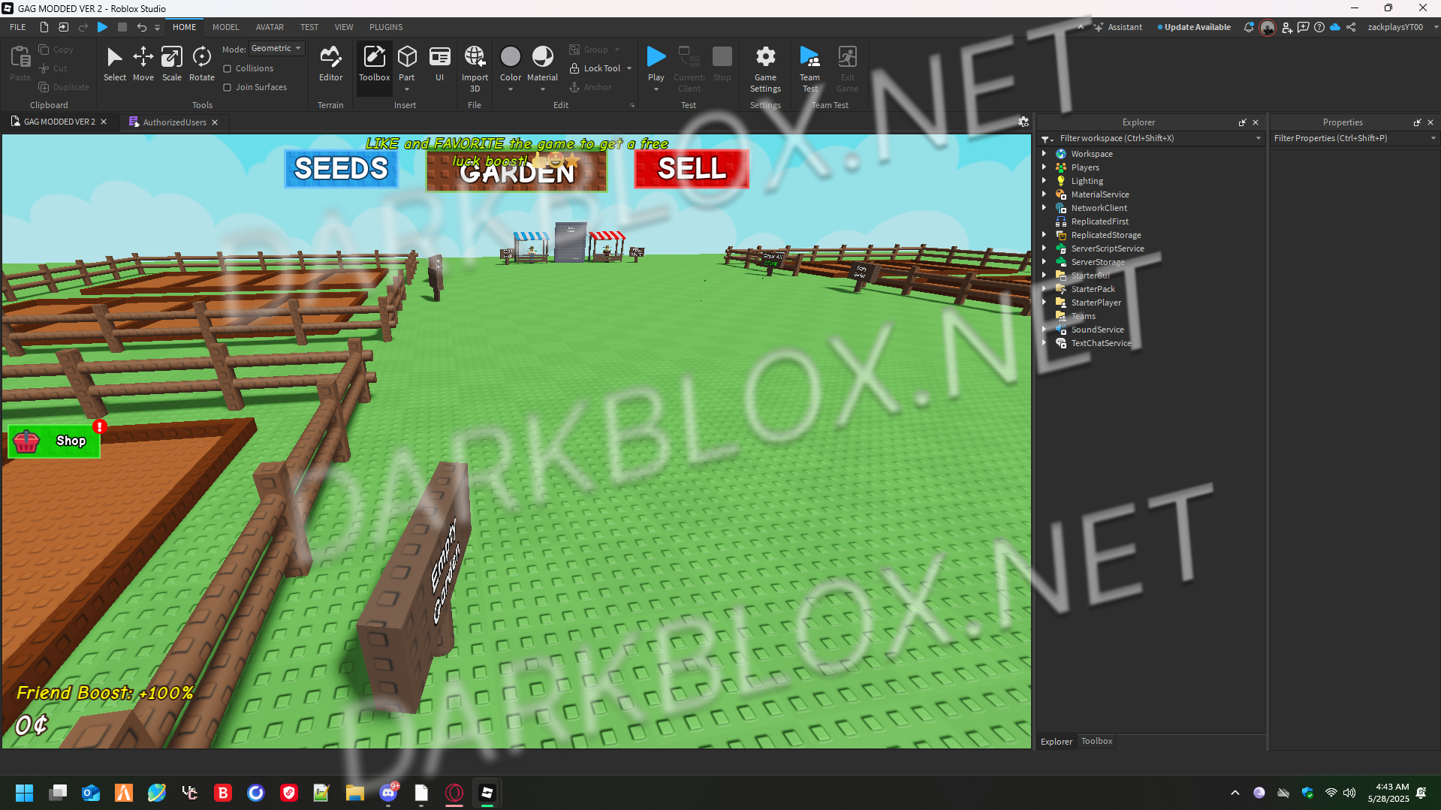Screen dimensions: 1441x810
Task: Expand StarterPlayer in Explorer
Action: tap(1044, 303)
